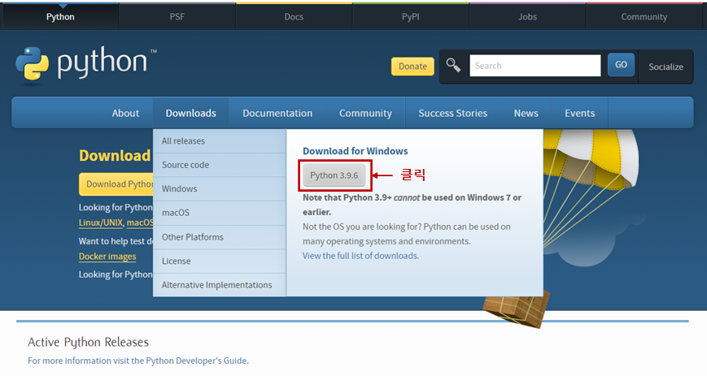Viewport: 707px width, 376px height.
Task: Follow the Docker images link
Action: (107, 257)
